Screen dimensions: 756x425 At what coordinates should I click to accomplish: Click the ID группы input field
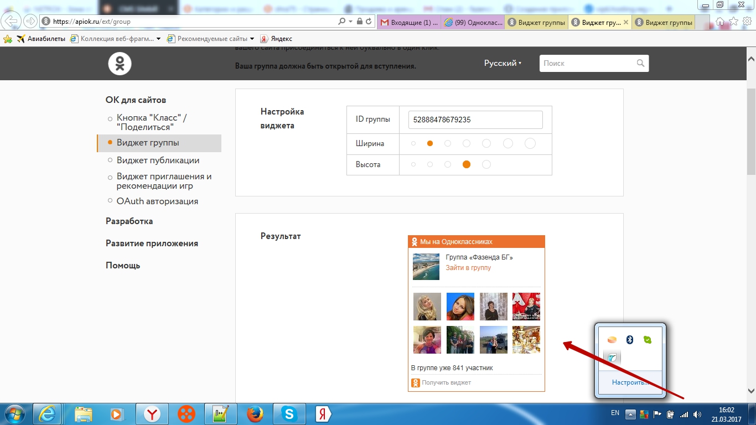coord(475,120)
